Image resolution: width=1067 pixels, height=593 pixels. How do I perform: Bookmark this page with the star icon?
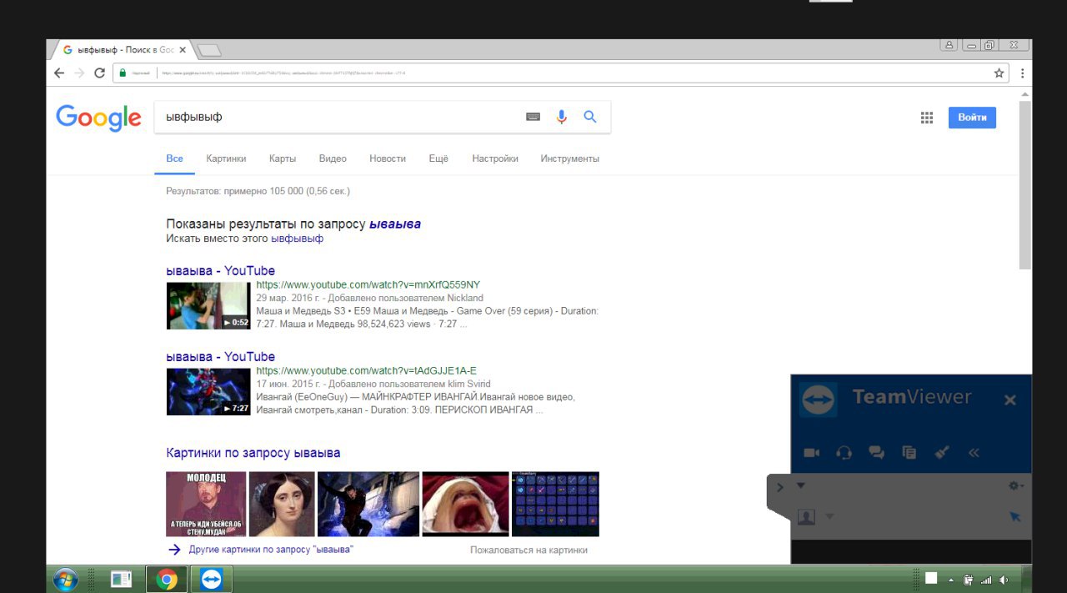(999, 73)
